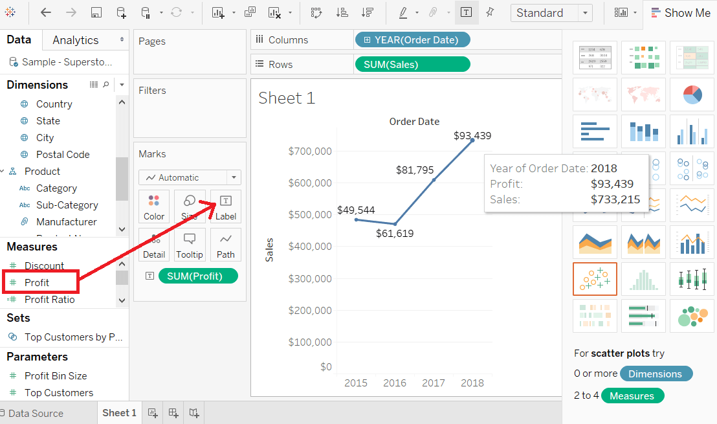Select the Sheet 1 tab
The image size is (717, 424).
point(119,412)
